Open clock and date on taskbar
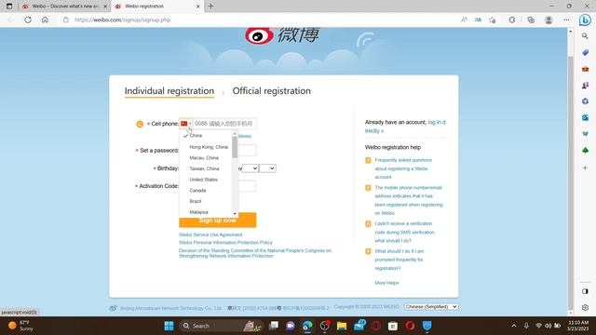596x335 pixels. [577, 326]
